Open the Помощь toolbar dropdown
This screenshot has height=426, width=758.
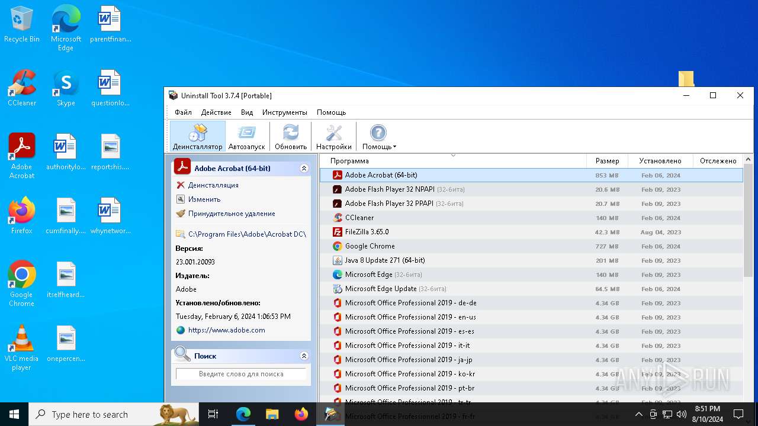coord(379,137)
